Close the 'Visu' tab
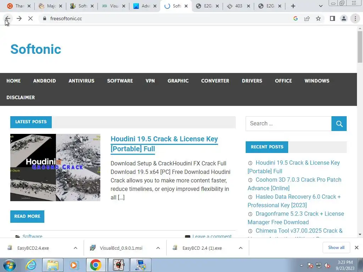 tap(124, 6)
